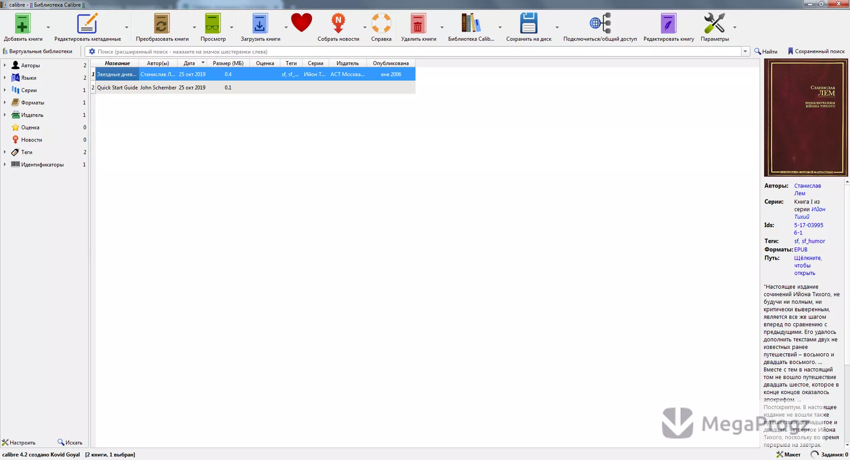
Task: Open dropdown arrow next to Просмотр
Action: pyautogui.click(x=232, y=27)
